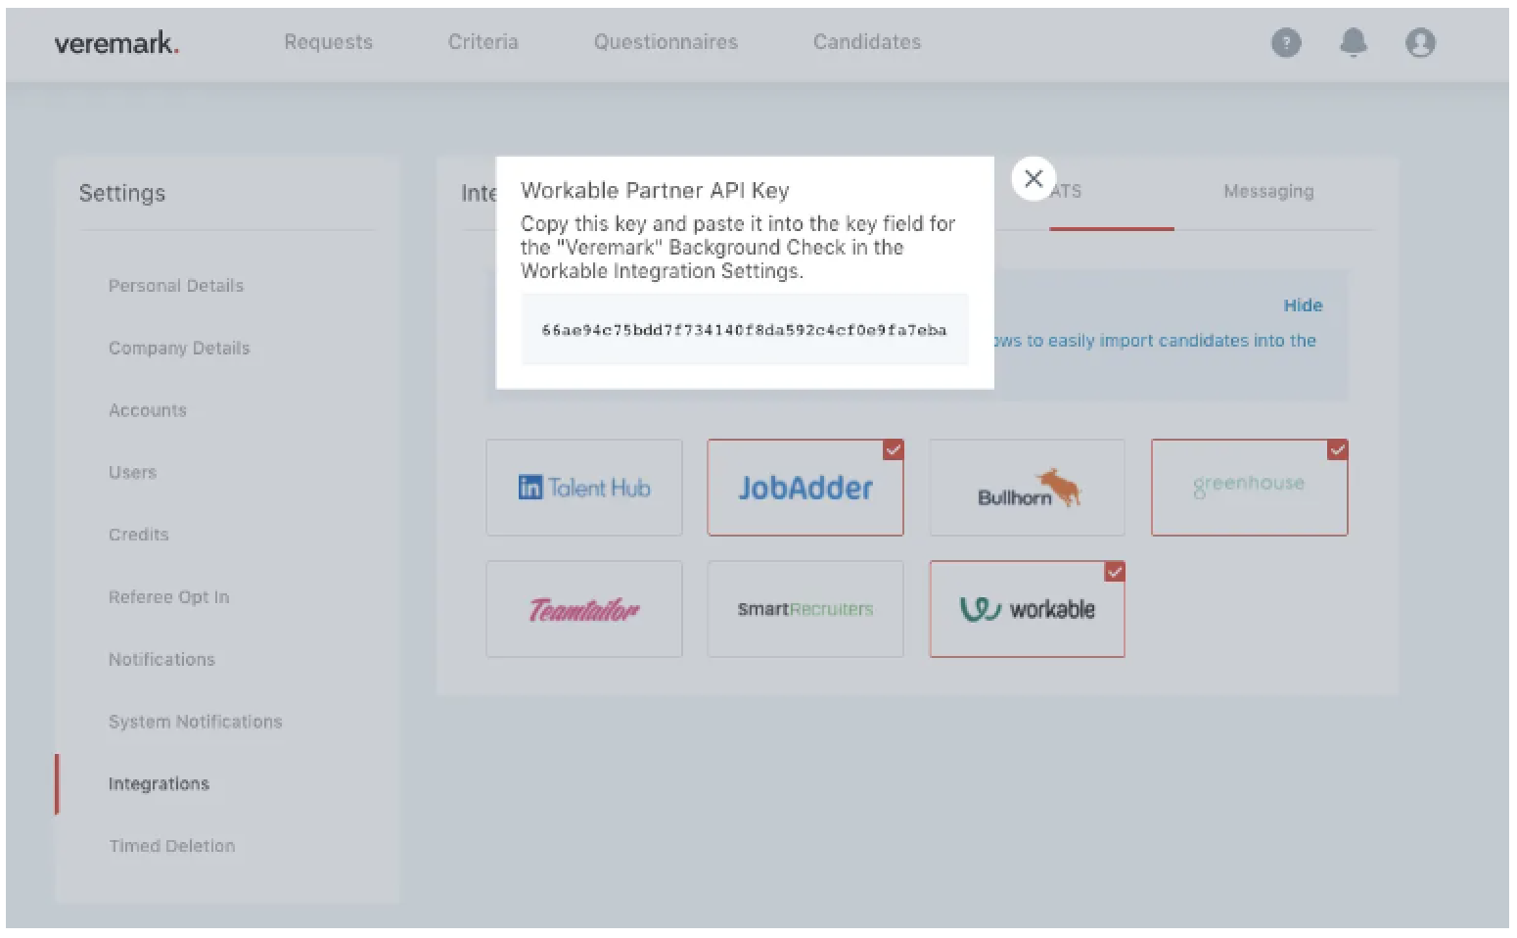This screenshot has width=1517, height=938.
Task: Click the 'Workable Partner API Key' popup title
Action: click(655, 191)
